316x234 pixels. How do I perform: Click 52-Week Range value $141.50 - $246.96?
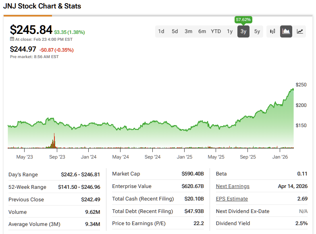tap(79, 187)
